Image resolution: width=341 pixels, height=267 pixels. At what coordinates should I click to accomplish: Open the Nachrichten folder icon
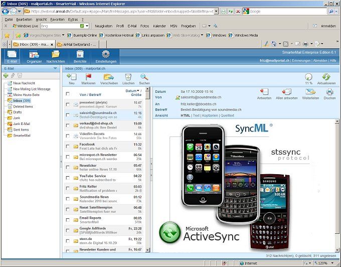56,54
